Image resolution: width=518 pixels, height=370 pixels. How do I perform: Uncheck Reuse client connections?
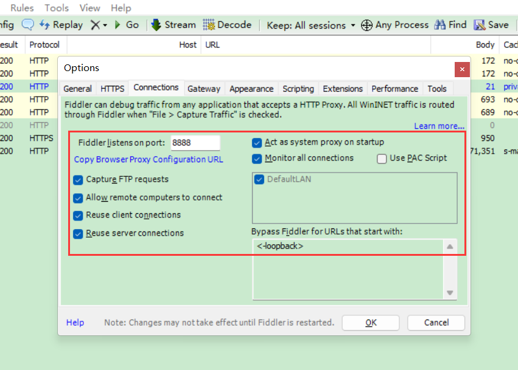[78, 216]
